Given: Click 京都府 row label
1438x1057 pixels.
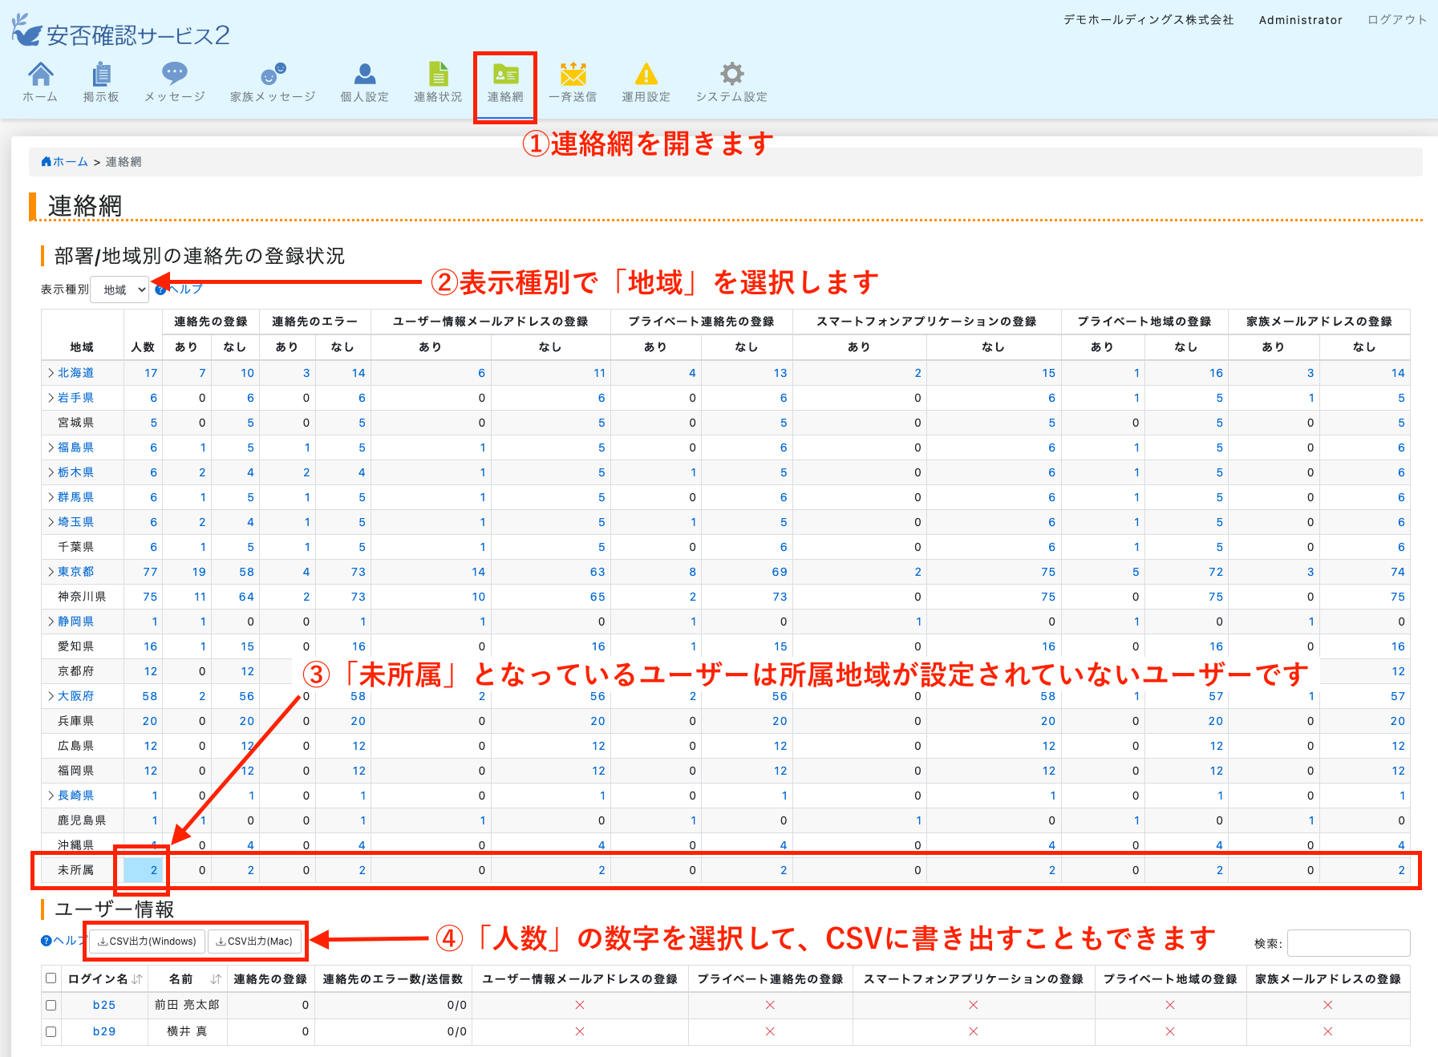Looking at the screenshot, I should pyautogui.click(x=76, y=671).
